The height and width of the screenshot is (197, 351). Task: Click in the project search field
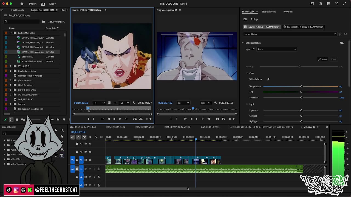point(22,22)
